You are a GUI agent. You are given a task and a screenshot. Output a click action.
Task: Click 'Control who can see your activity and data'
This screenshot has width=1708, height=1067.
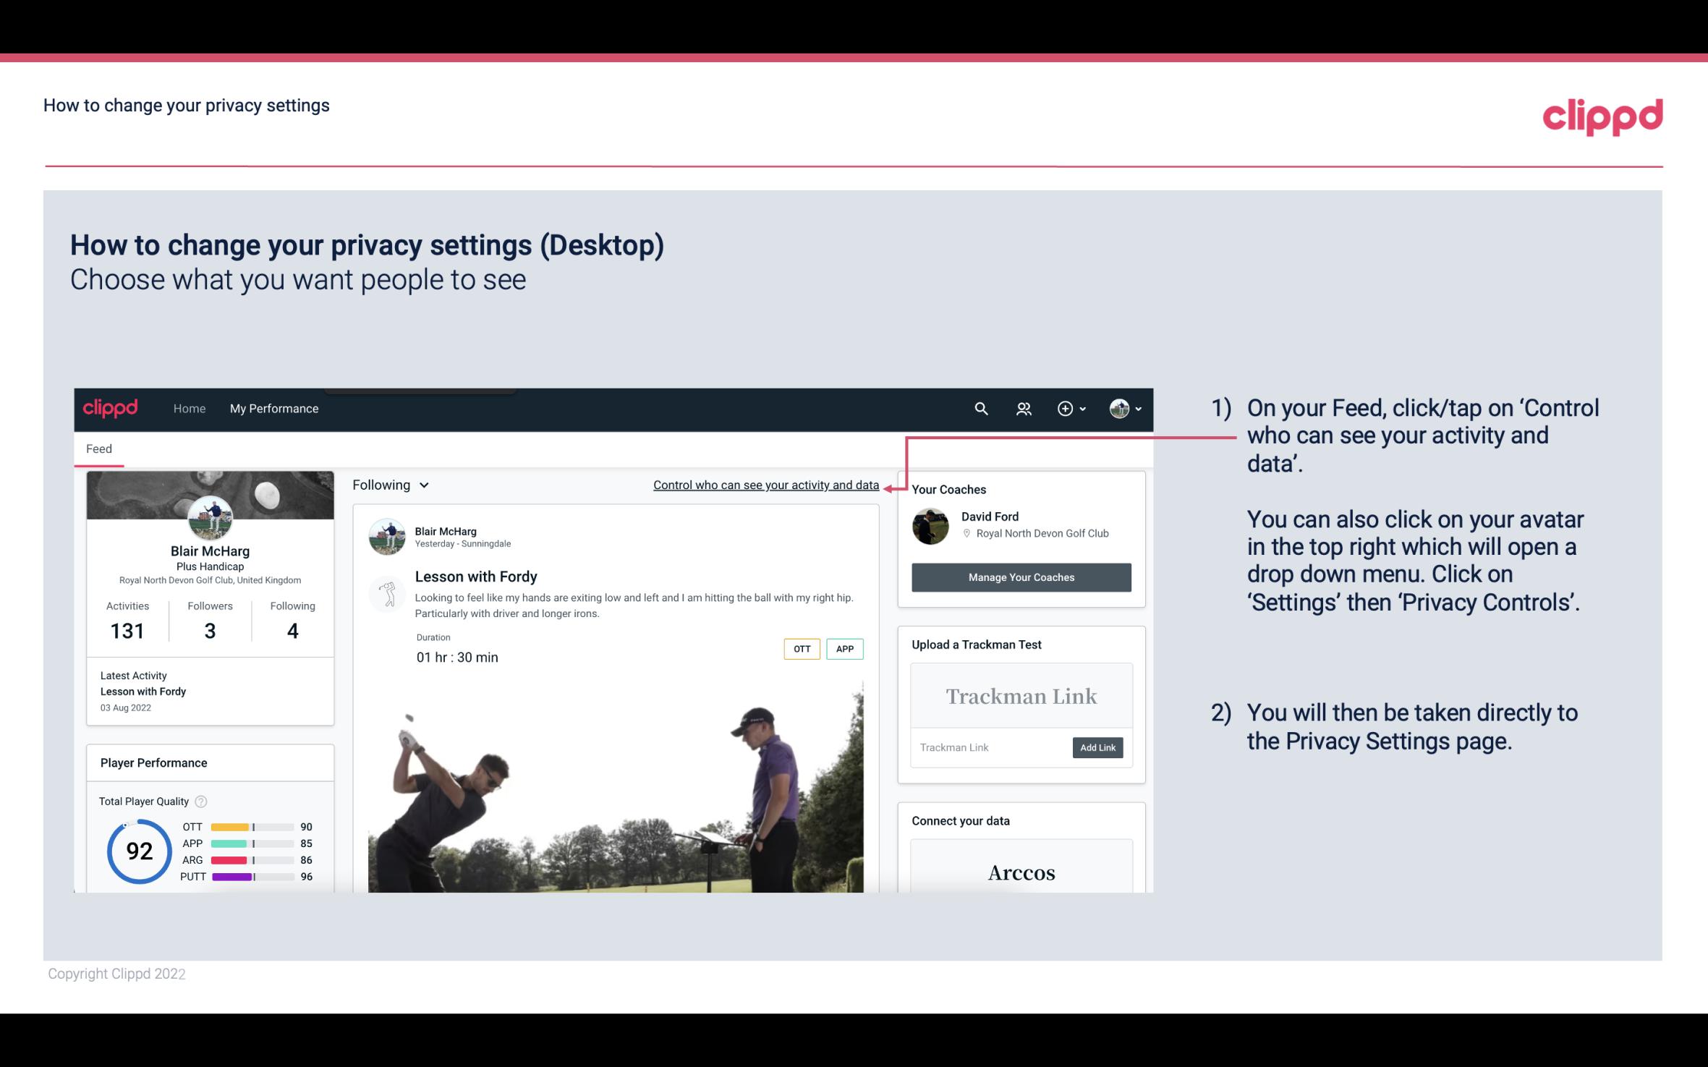(765, 485)
